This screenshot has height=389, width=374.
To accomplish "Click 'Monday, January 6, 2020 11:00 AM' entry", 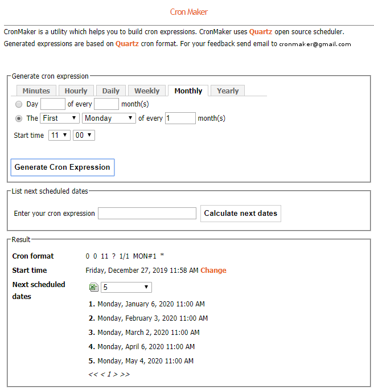I will pyautogui.click(x=151, y=304).
